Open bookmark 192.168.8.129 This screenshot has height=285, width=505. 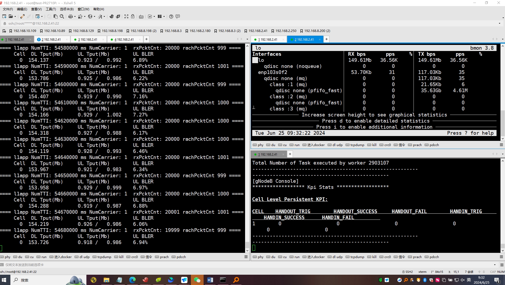81,31
